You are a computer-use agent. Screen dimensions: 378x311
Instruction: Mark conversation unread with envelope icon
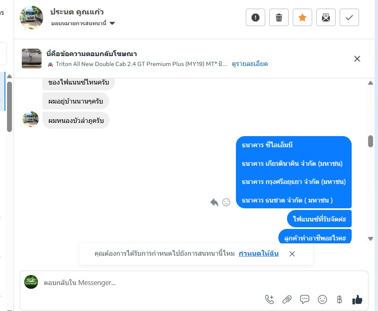[326, 17]
